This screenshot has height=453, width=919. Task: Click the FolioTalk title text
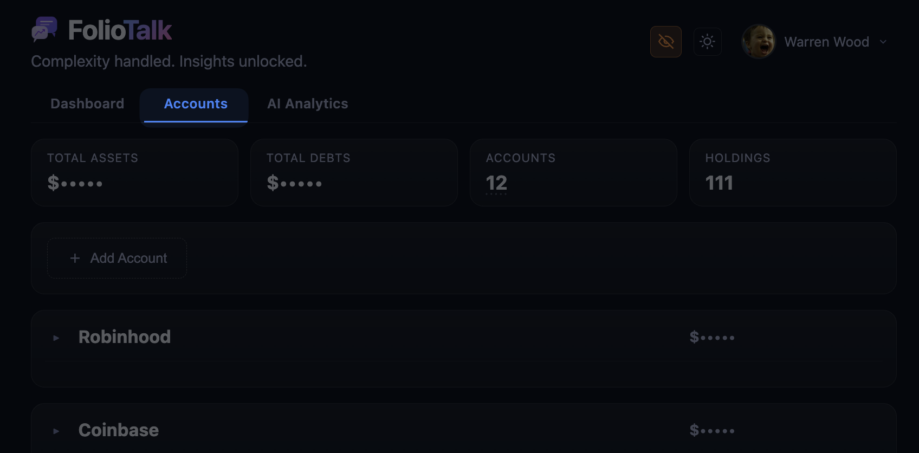click(120, 30)
